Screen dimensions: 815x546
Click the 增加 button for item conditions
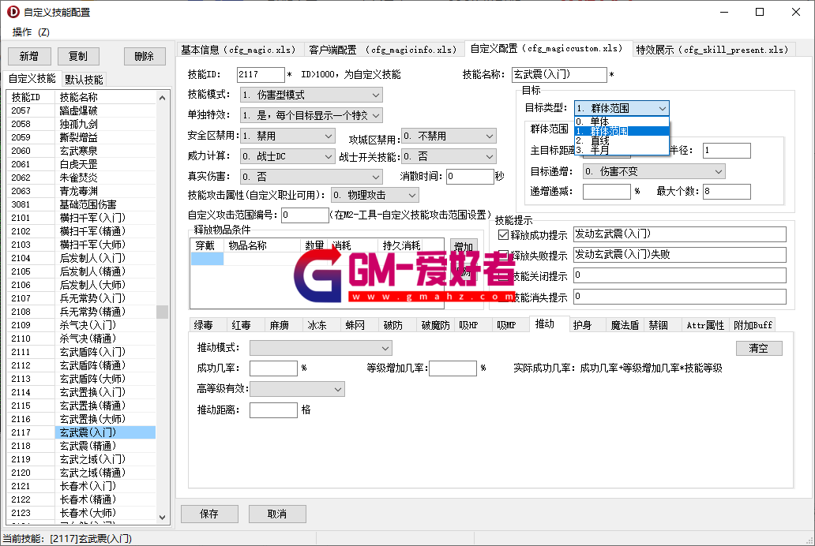463,247
